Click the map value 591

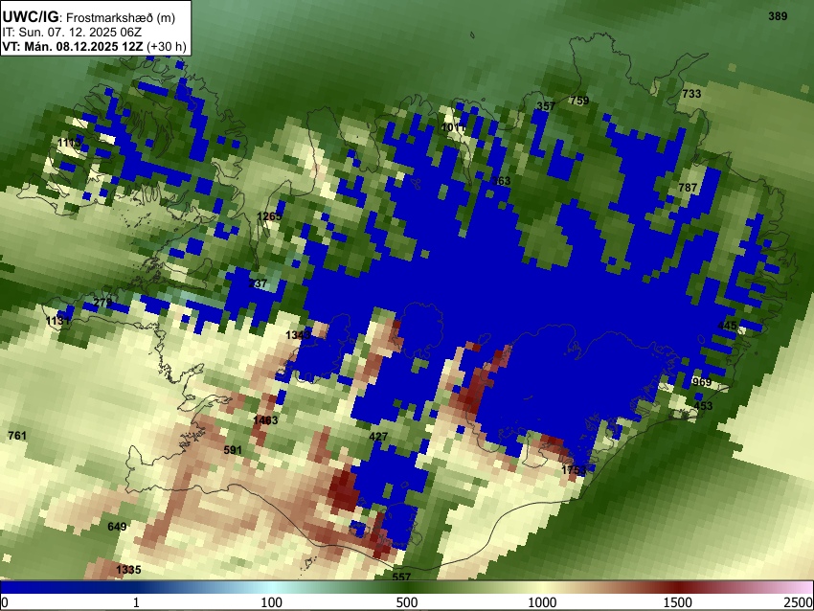click(x=233, y=449)
